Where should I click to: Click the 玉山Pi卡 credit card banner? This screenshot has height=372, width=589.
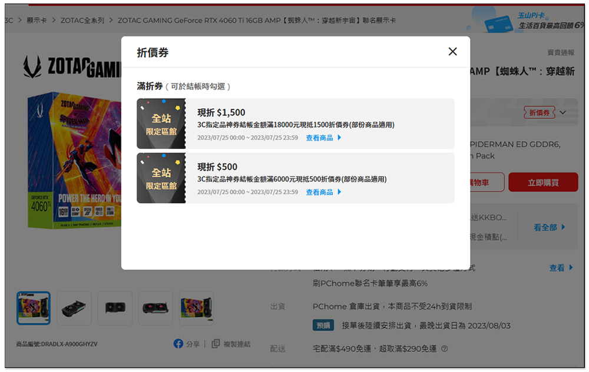pyautogui.click(x=526, y=21)
